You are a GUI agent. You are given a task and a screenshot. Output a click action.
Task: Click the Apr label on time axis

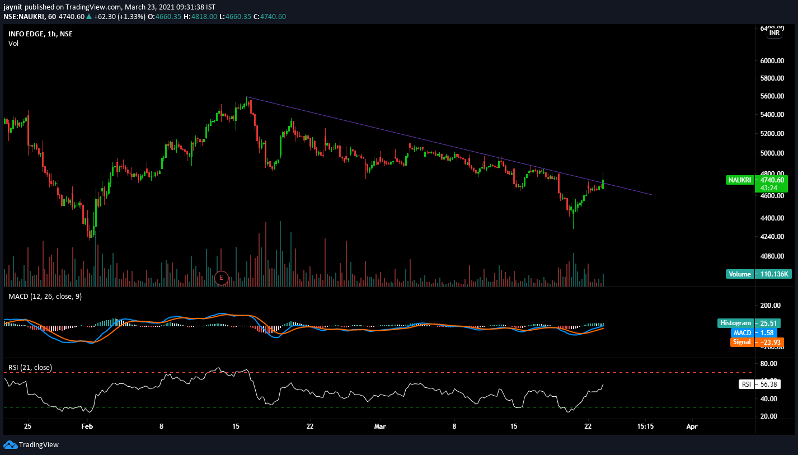tap(692, 426)
